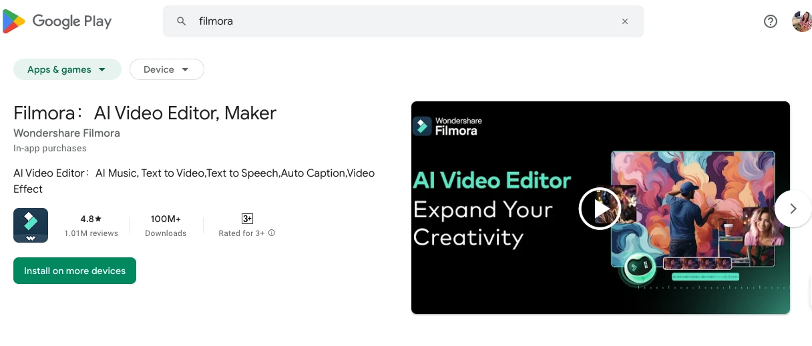Click the 100M+ Downloads stat

(166, 225)
